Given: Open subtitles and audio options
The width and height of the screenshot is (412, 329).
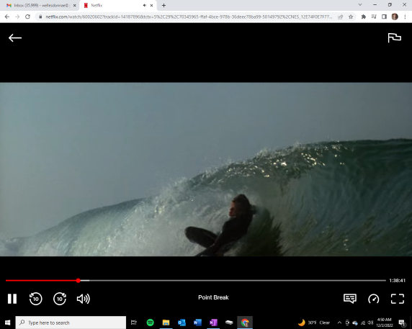Looking at the screenshot, I should point(350,299).
